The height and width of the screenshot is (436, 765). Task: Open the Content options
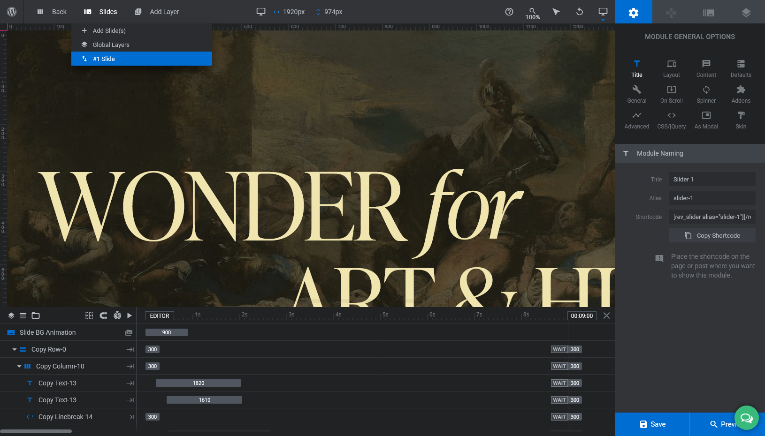pyautogui.click(x=706, y=68)
